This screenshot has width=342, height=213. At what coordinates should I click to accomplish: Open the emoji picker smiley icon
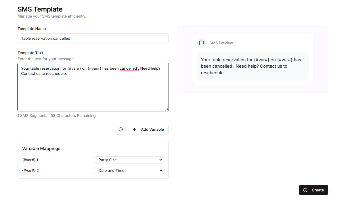point(121,130)
